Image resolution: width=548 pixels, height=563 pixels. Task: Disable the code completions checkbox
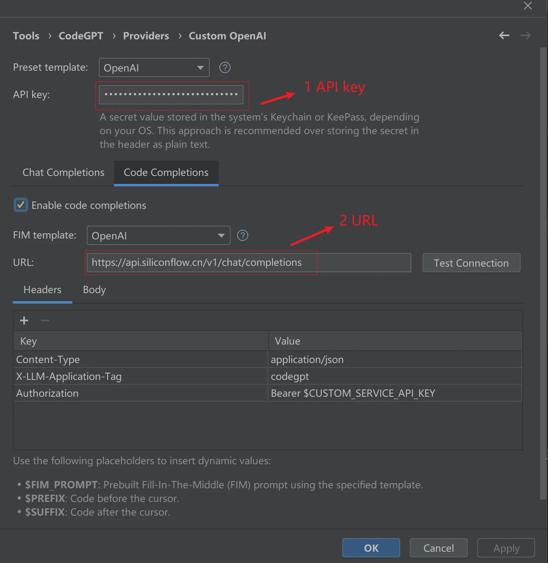[x=21, y=205]
